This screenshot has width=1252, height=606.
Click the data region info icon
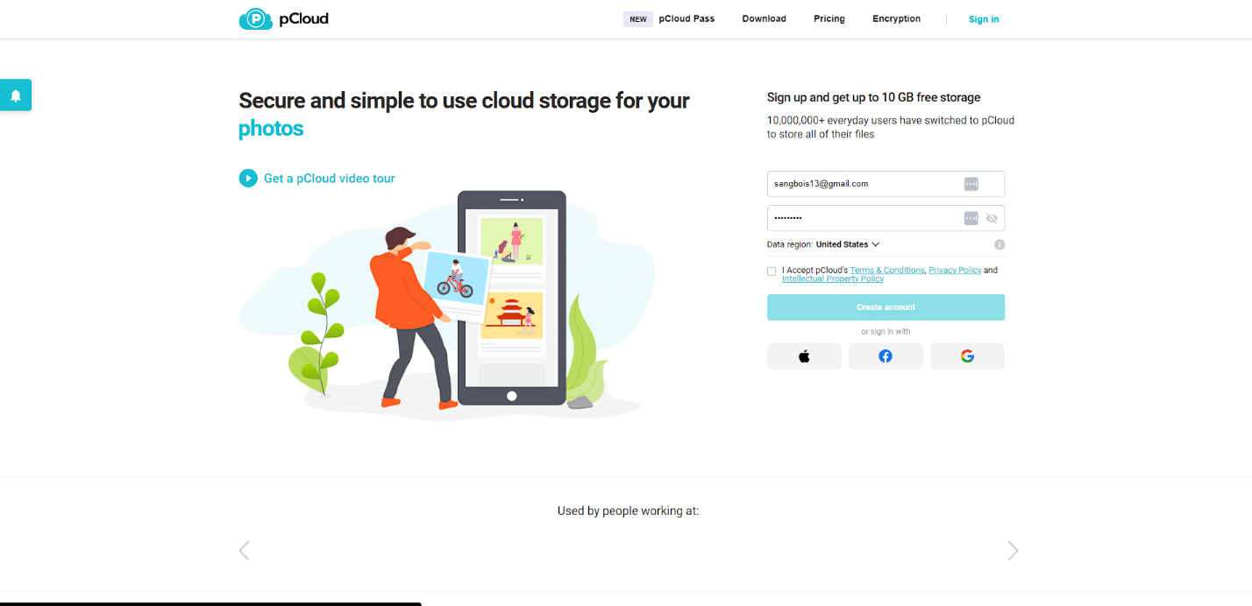[x=999, y=245]
